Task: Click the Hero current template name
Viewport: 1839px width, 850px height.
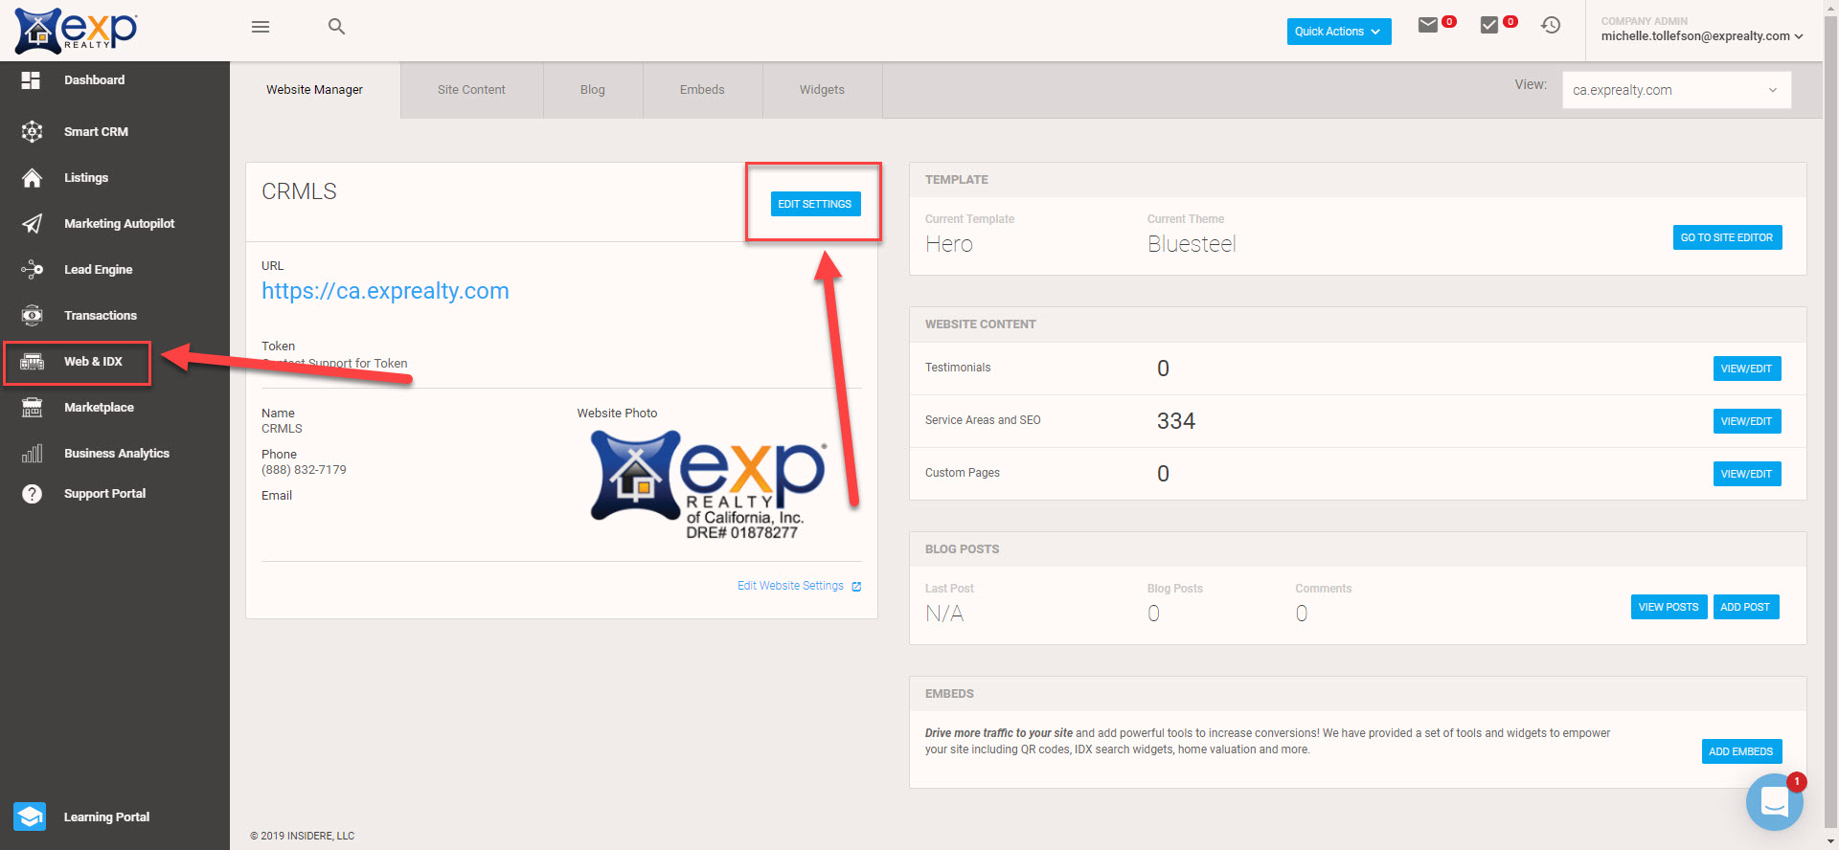Action: pyautogui.click(x=949, y=244)
